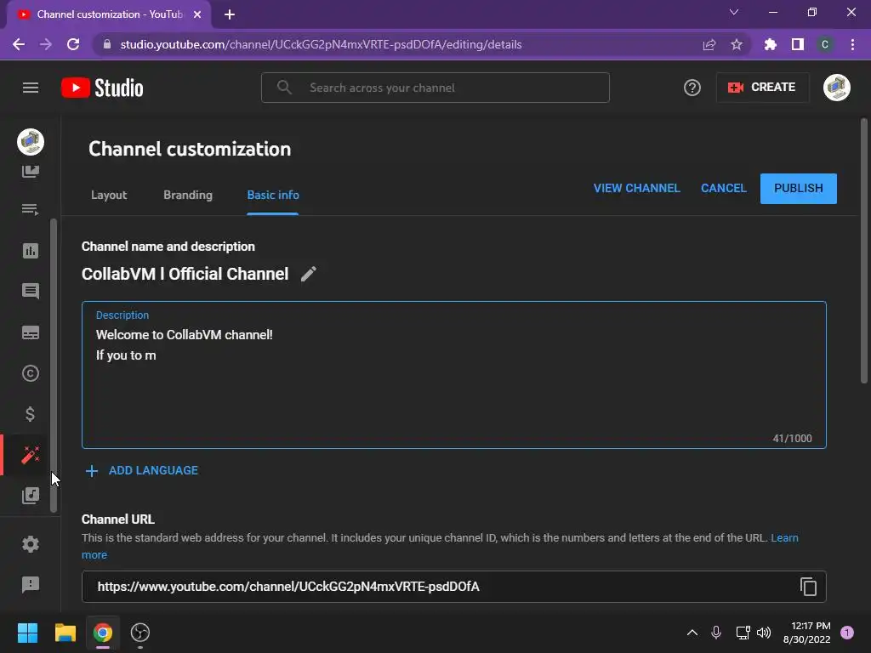Open Monetization dollar sign icon
Screen dimensions: 871x653
[x=31, y=414]
